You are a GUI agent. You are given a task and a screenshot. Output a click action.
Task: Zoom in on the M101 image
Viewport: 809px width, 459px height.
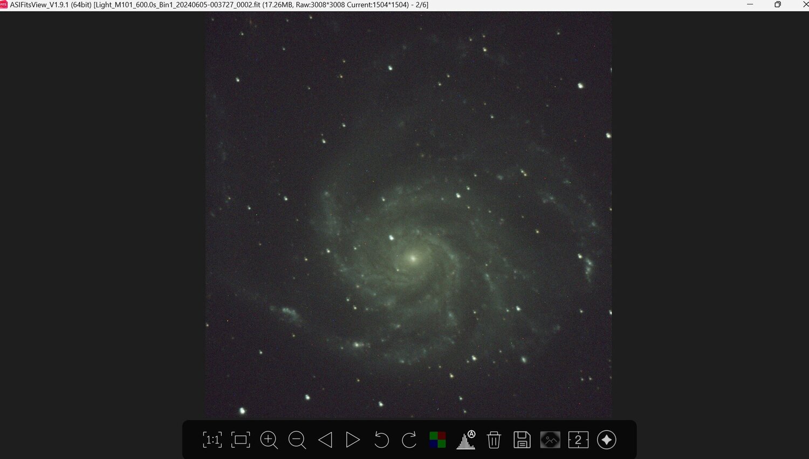[x=269, y=440]
